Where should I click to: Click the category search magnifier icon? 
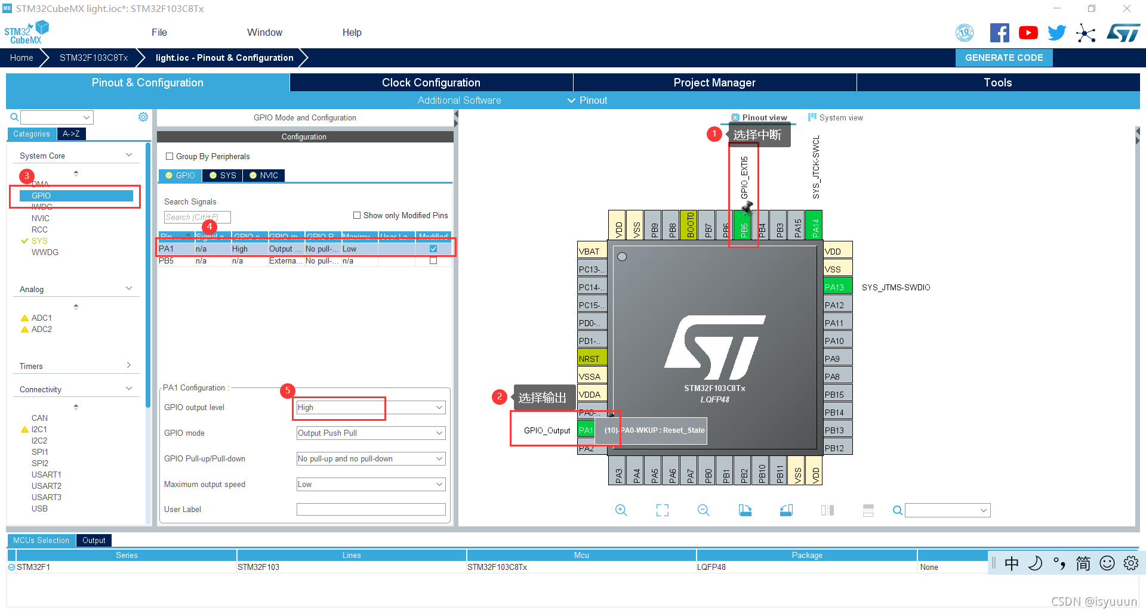(14, 117)
